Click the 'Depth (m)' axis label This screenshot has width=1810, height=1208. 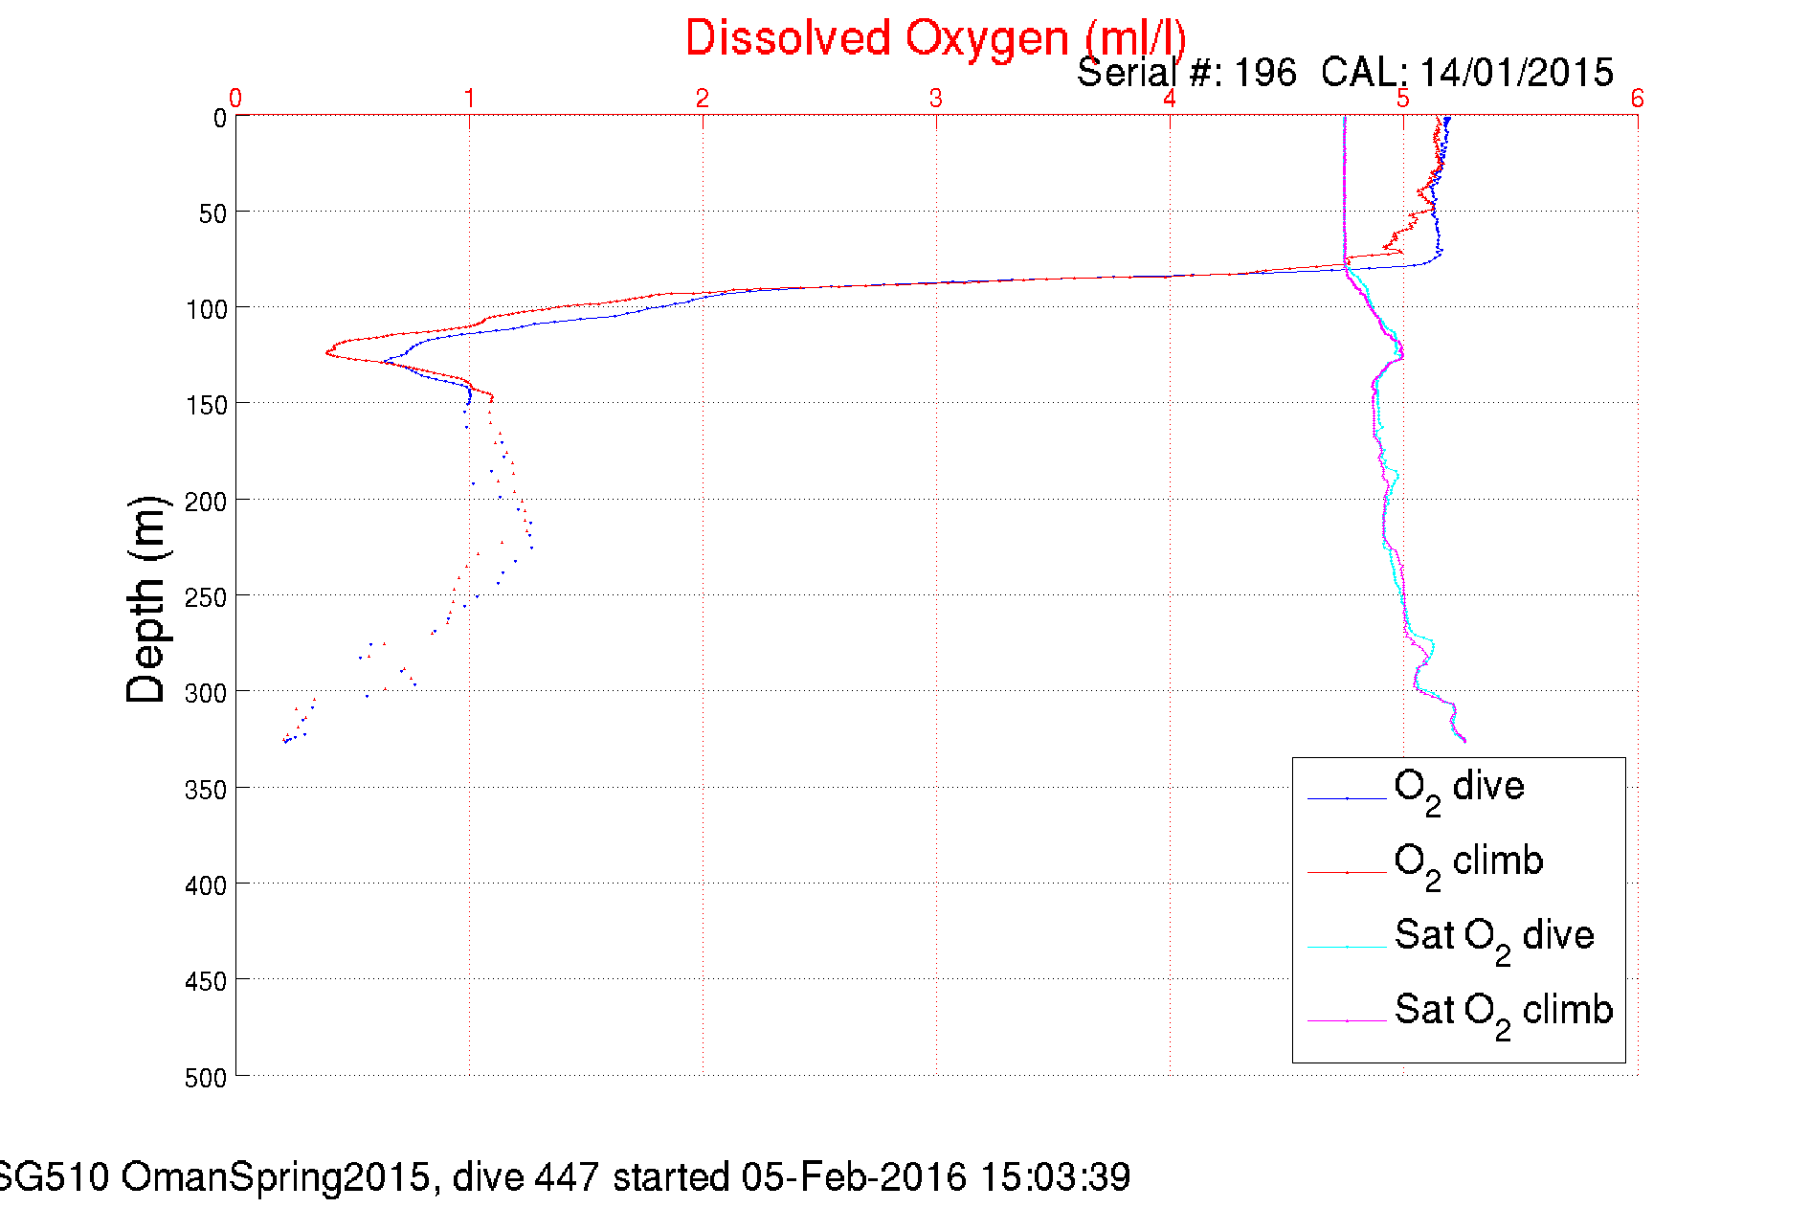click(x=146, y=600)
